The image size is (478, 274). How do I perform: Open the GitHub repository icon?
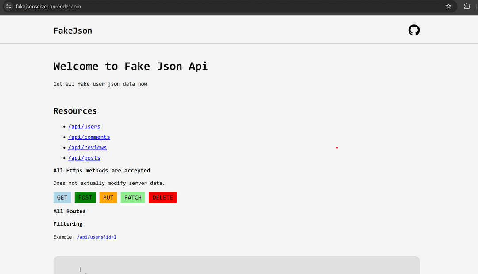tap(414, 30)
